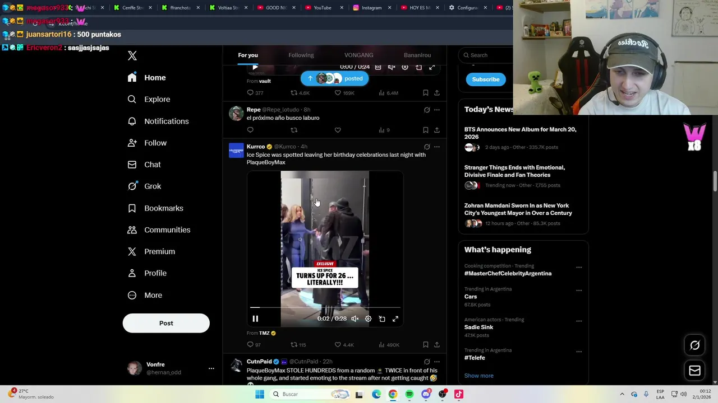Open picture-in-picture for the TMZ video
The width and height of the screenshot is (718, 403).
pyautogui.click(x=382, y=318)
